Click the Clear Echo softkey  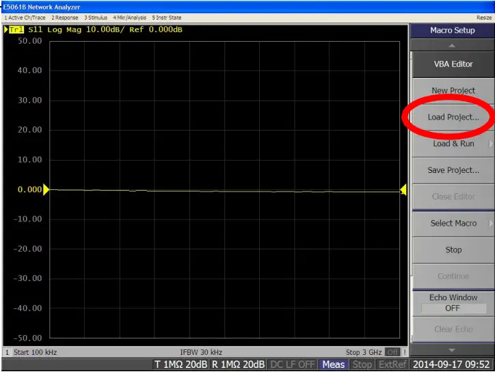coord(453,329)
